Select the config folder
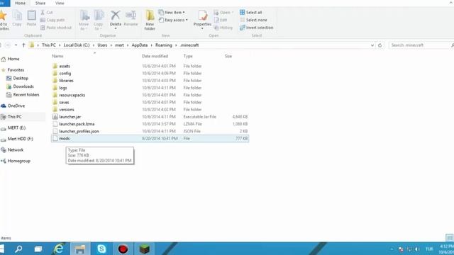Screen dimensions: 454x255 tap(150, 74)
